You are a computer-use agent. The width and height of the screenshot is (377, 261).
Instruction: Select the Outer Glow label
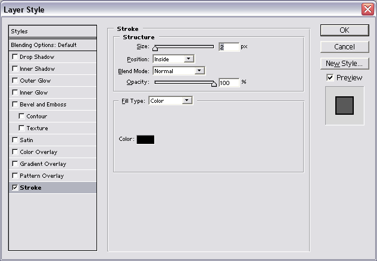pos(35,81)
